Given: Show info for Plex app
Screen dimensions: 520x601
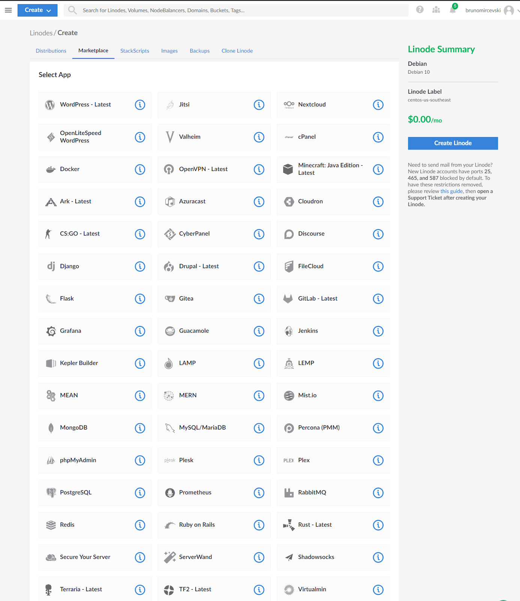Looking at the screenshot, I should point(378,460).
